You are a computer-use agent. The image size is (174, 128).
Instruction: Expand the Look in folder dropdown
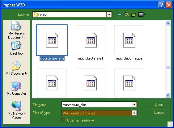point(109,14)
